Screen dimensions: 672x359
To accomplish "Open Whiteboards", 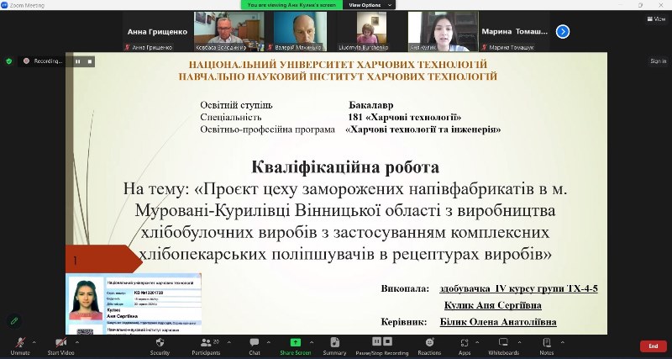I will 503,346.
